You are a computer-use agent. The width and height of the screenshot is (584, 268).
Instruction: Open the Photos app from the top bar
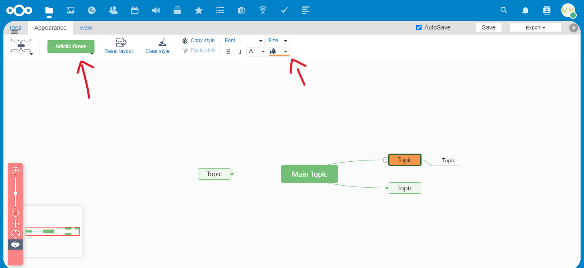point(70,10)
